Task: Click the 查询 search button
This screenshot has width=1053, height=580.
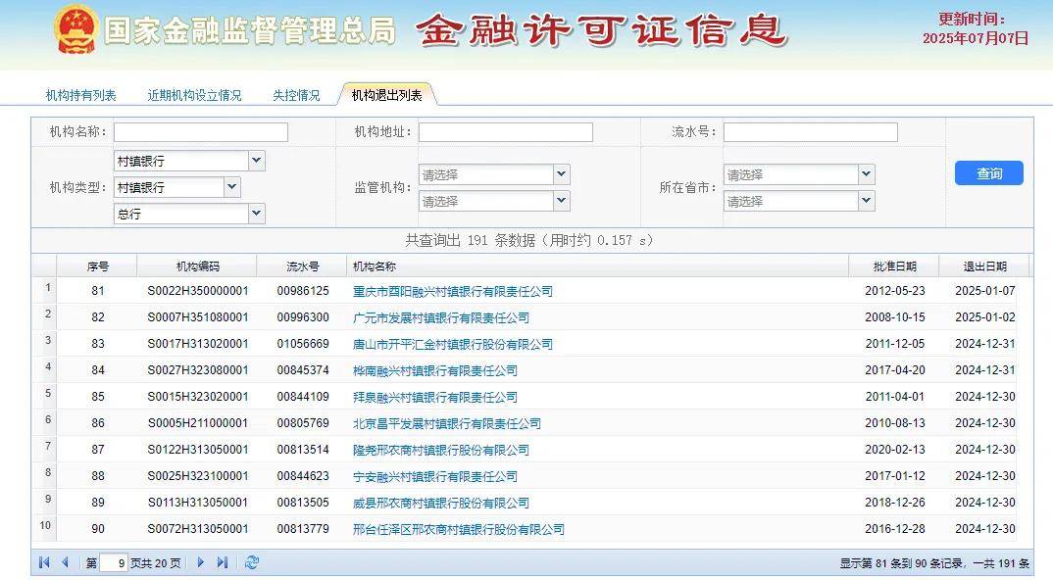Action: tap(988, 173)
